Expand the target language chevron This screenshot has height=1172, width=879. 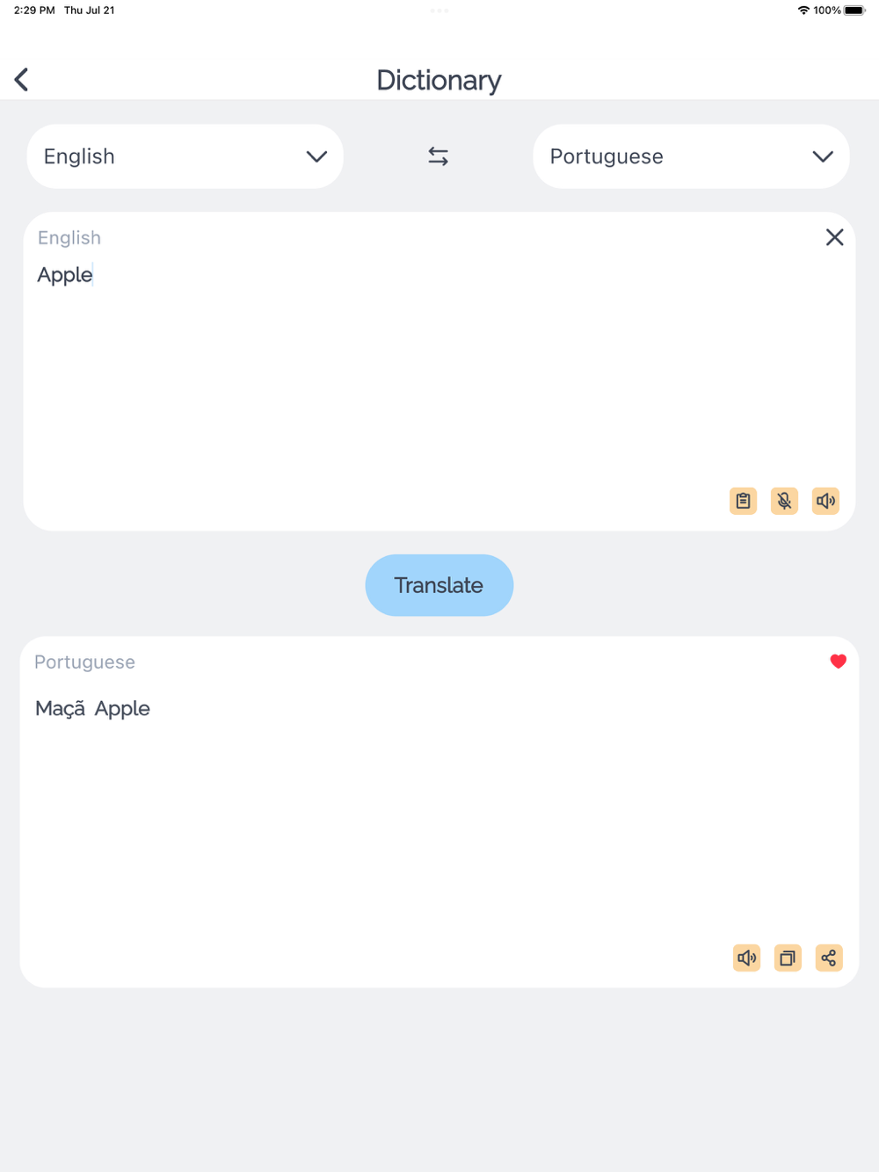[x=823, y=156]
